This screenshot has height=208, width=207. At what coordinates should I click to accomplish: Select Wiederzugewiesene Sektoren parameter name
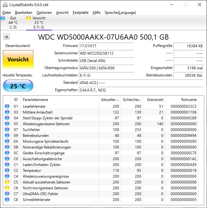coord(46,124)
